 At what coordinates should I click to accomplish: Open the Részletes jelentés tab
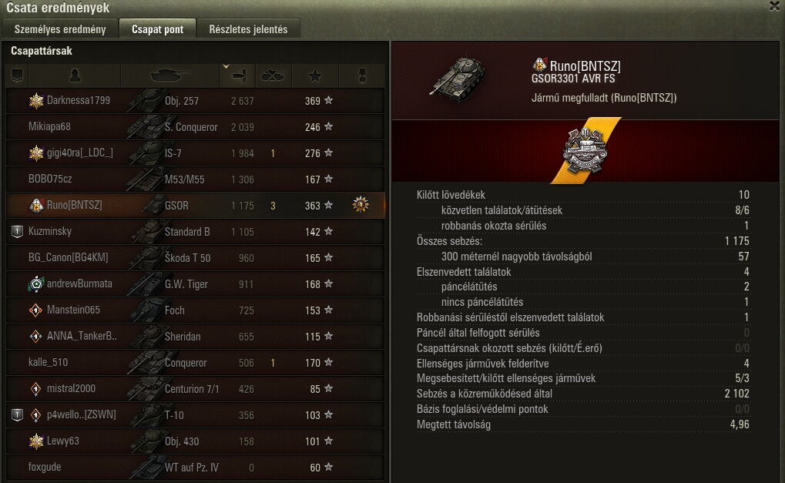[248, 29]
